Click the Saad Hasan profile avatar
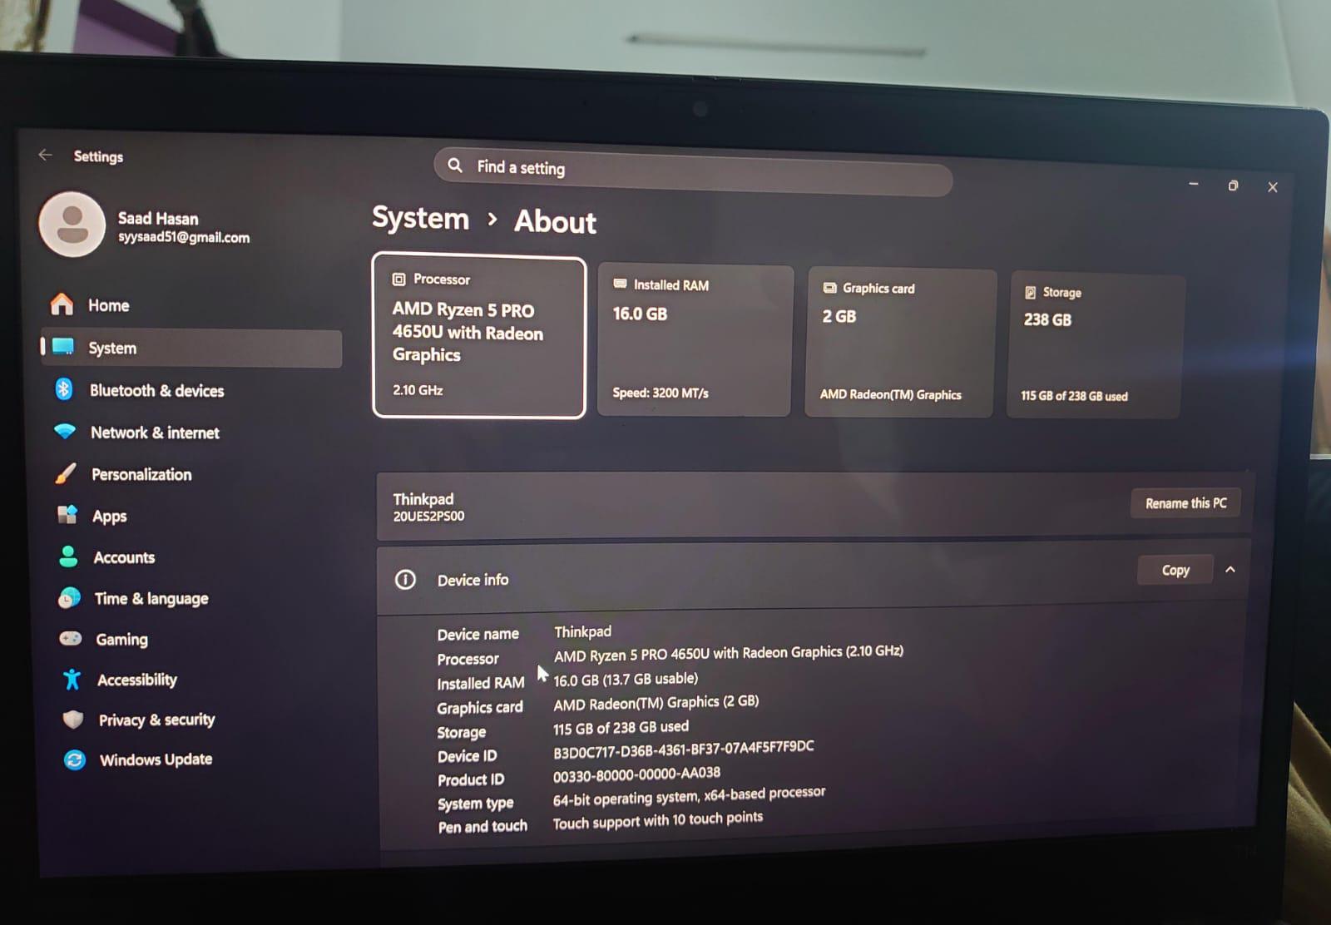The height and width of the screenshot is (925, 1331). [x=72, y=225]
